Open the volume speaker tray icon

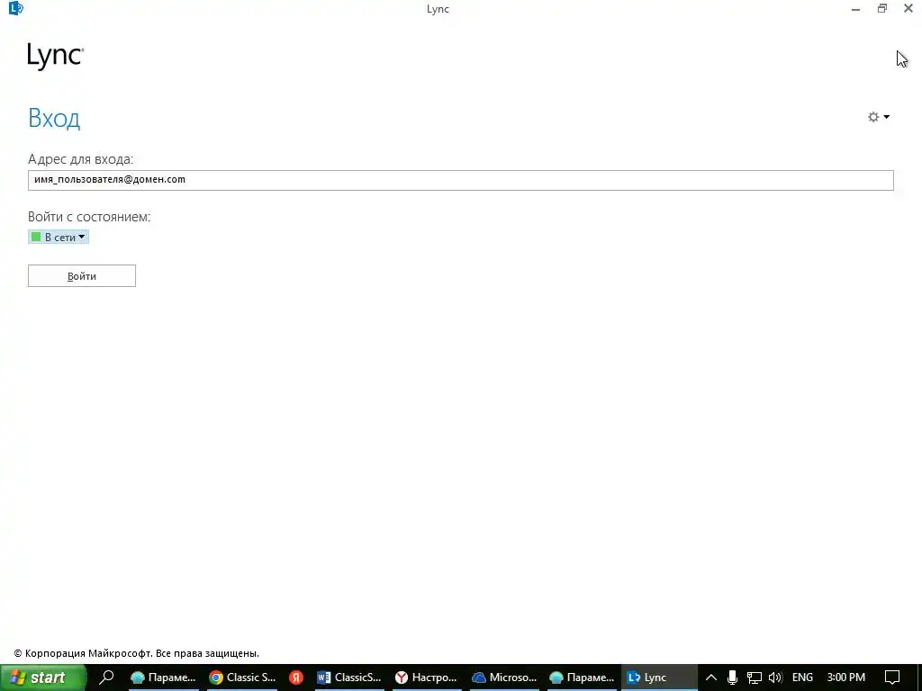pos(775,678)
